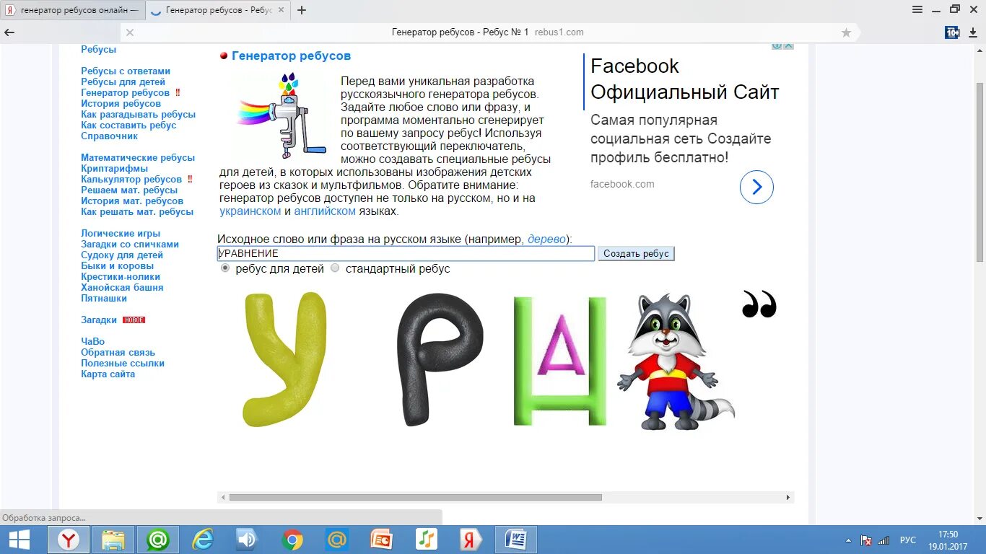This screenshot has width=986, height=554.
Task: Open 'Ребусы для детей' sidebar link
Action: coord(123,82)
